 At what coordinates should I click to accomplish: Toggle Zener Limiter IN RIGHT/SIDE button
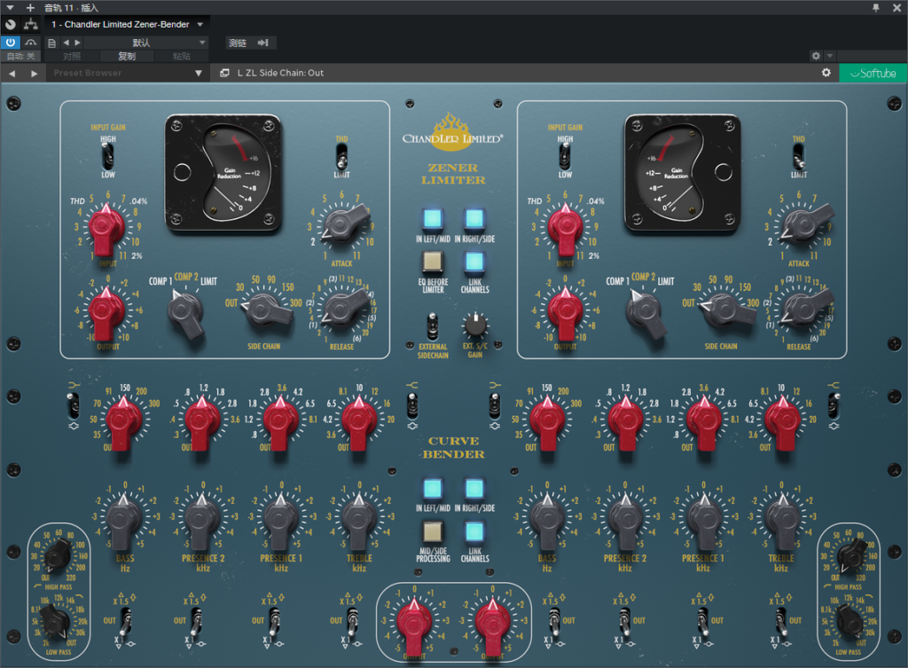coord(474,219)
